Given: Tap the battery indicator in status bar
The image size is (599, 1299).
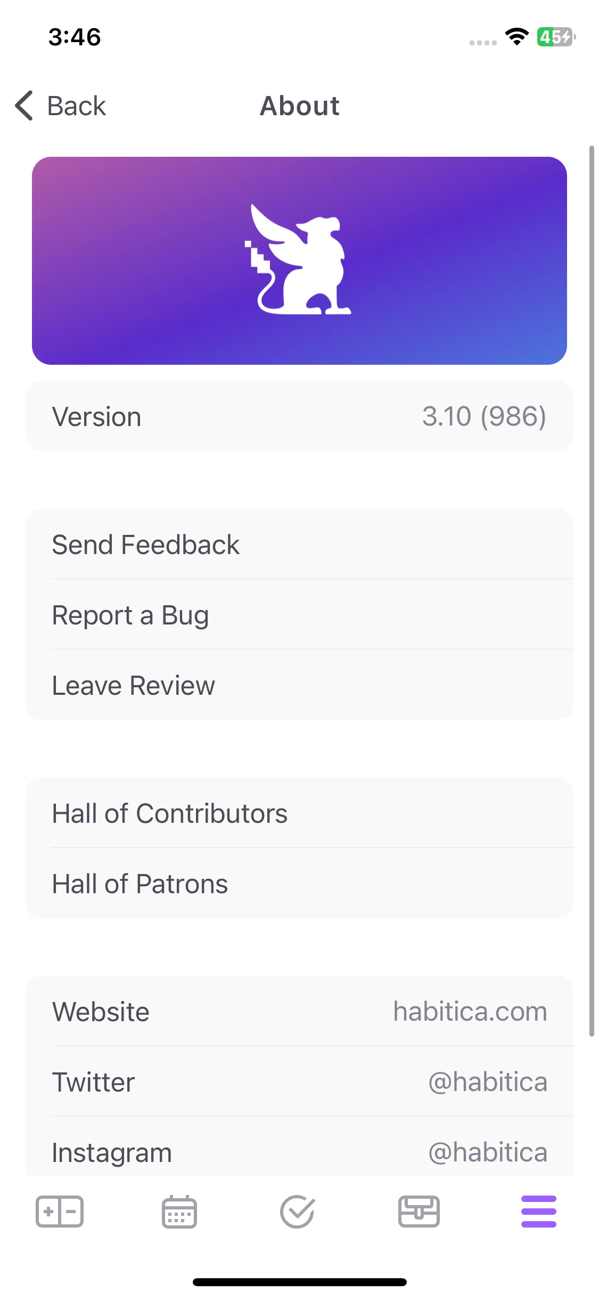Looking at the screenshot, I should pos(556,37).
